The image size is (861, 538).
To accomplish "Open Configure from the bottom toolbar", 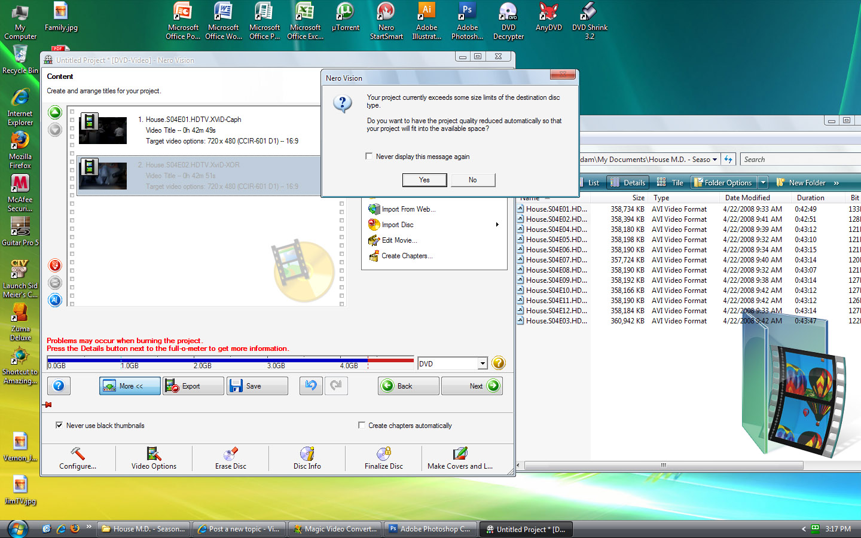I will (78, 458).
